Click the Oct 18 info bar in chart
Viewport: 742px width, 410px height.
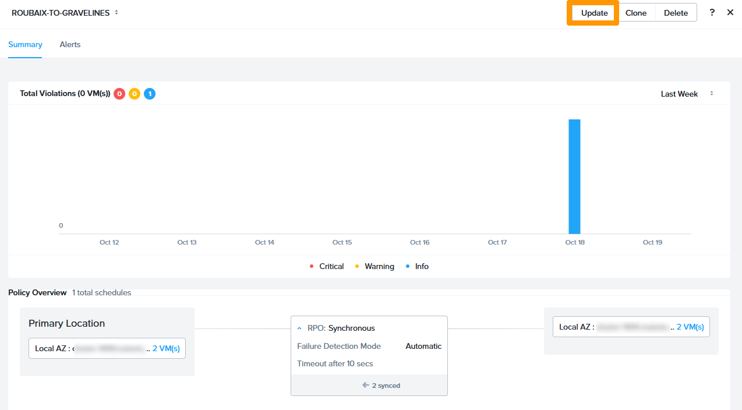[574, 176]
